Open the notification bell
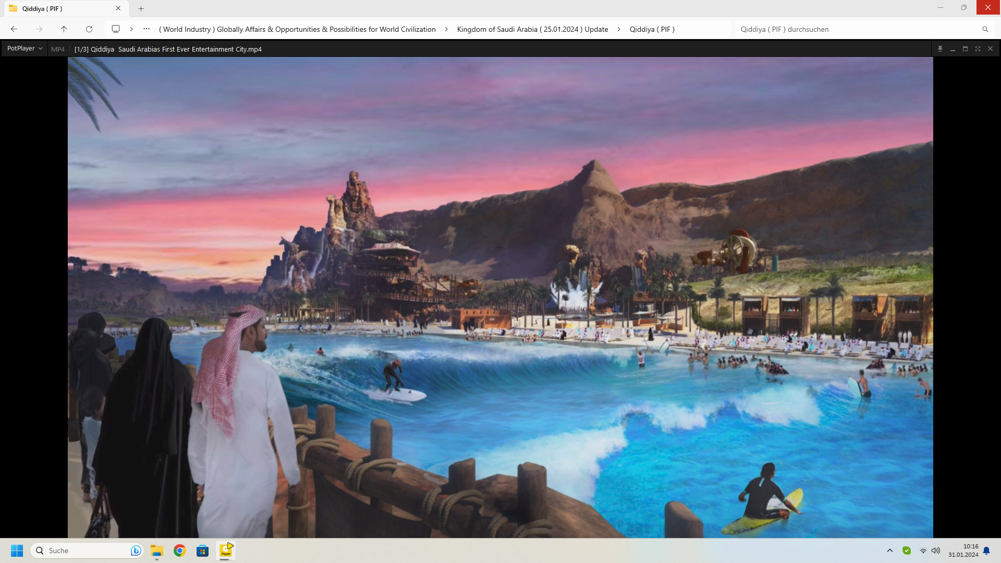This screenshot has width=1001, height=563. click(x=986, y=550)
